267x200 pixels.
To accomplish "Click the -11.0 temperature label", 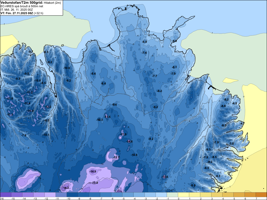I will [10, 98].
